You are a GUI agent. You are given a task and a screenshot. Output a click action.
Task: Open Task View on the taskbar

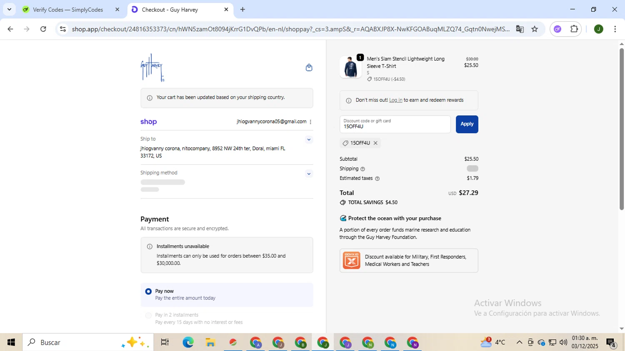click(x=165, y=342)
